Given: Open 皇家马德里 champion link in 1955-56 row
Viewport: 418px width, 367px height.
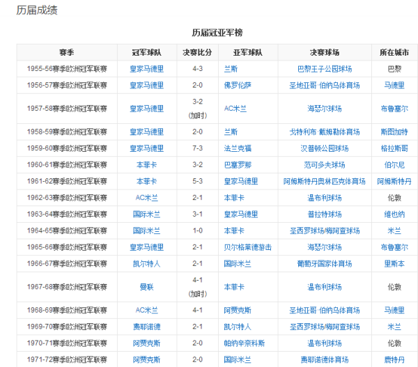Looking at the screenshot, I should point(146,69).
